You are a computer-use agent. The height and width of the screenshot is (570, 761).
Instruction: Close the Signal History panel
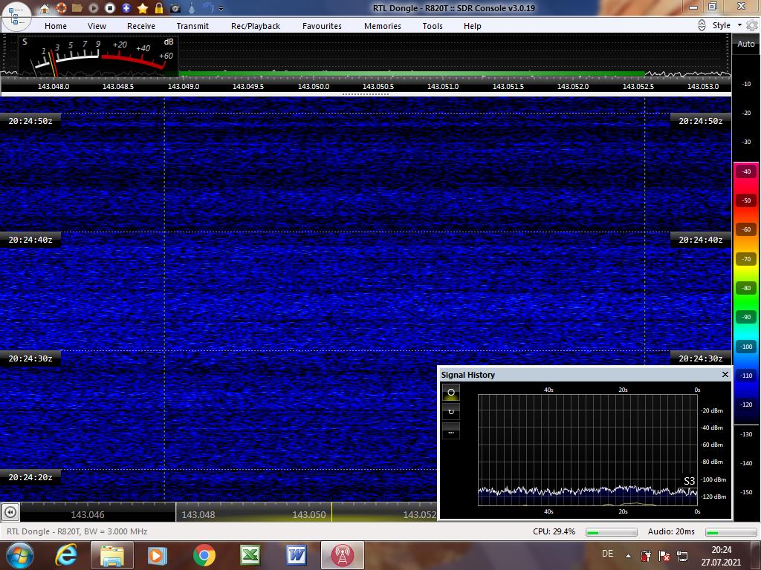(725, 374)
